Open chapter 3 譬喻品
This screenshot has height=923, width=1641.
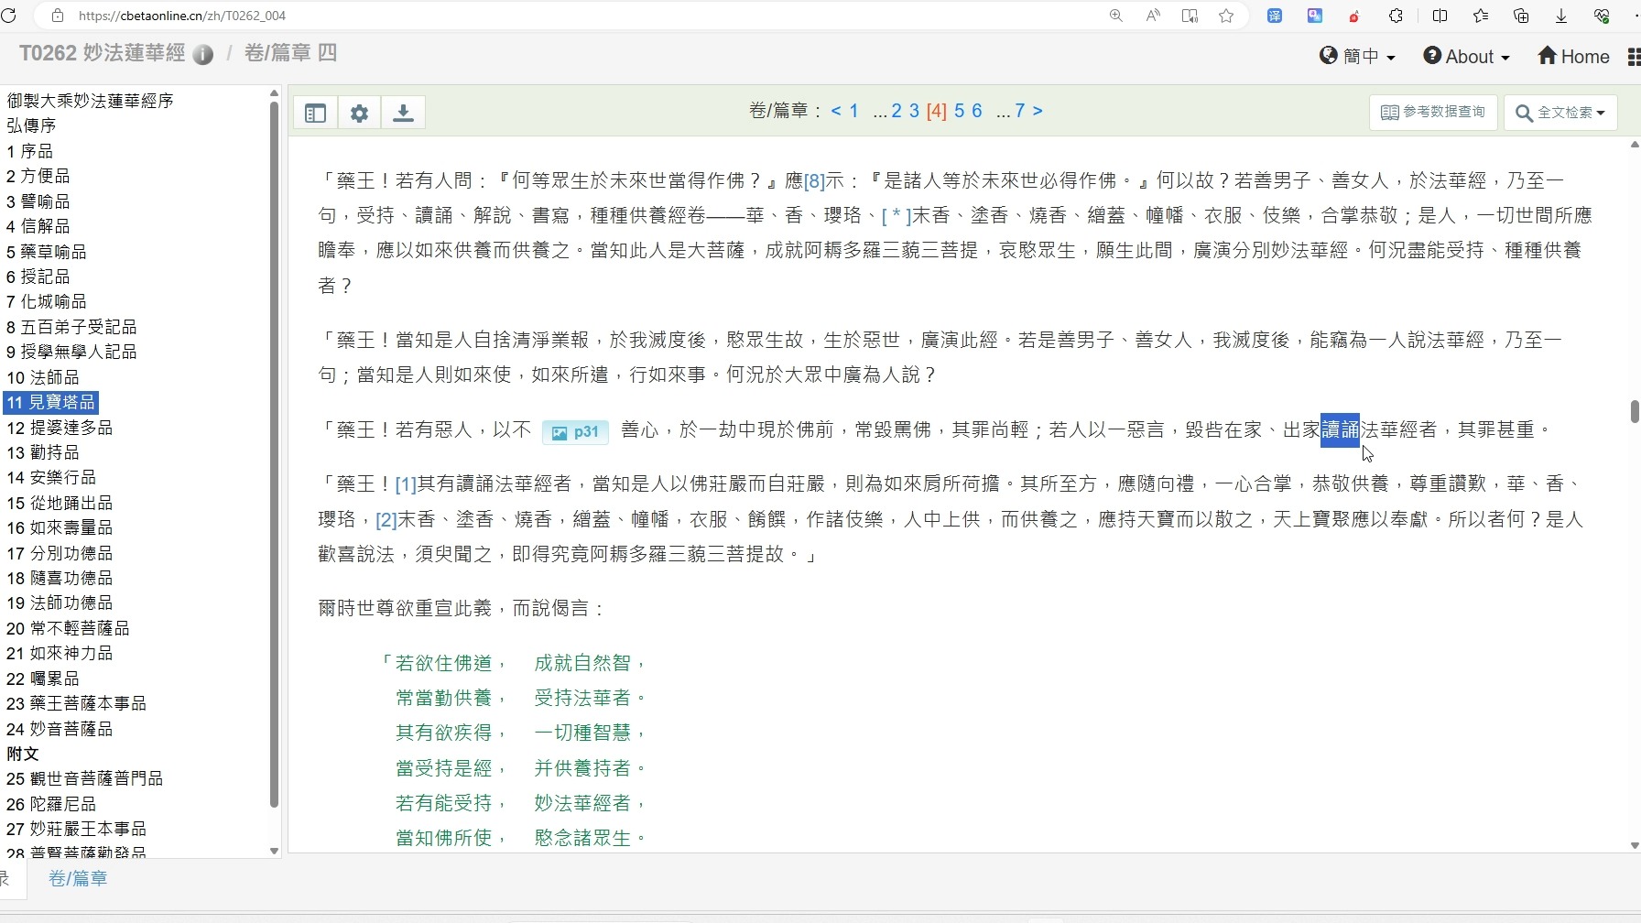click(38, 201)
